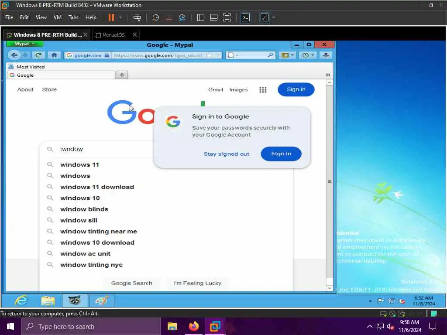Open the snapshot manager icon

click(182, 17)
